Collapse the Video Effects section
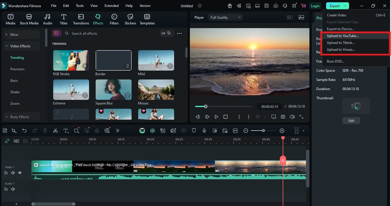391x206 pixels. [6, 46]
